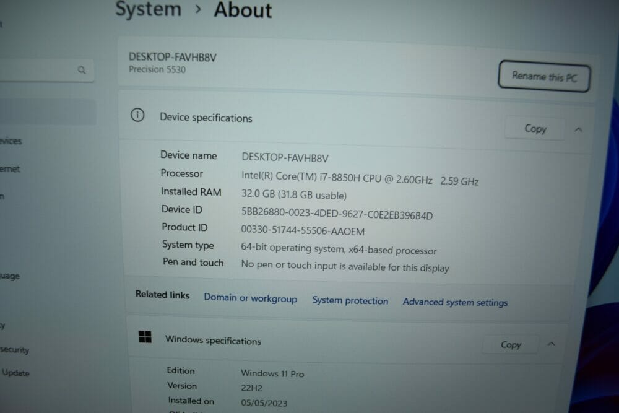The height and width of the screenshot is (413, 619).
Task: Click the Processor label
Action: [x=181, y=173]
